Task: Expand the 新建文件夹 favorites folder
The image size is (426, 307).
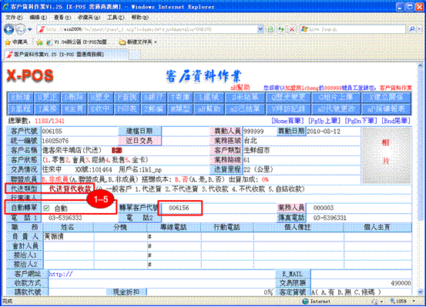Action: (138, 42)
